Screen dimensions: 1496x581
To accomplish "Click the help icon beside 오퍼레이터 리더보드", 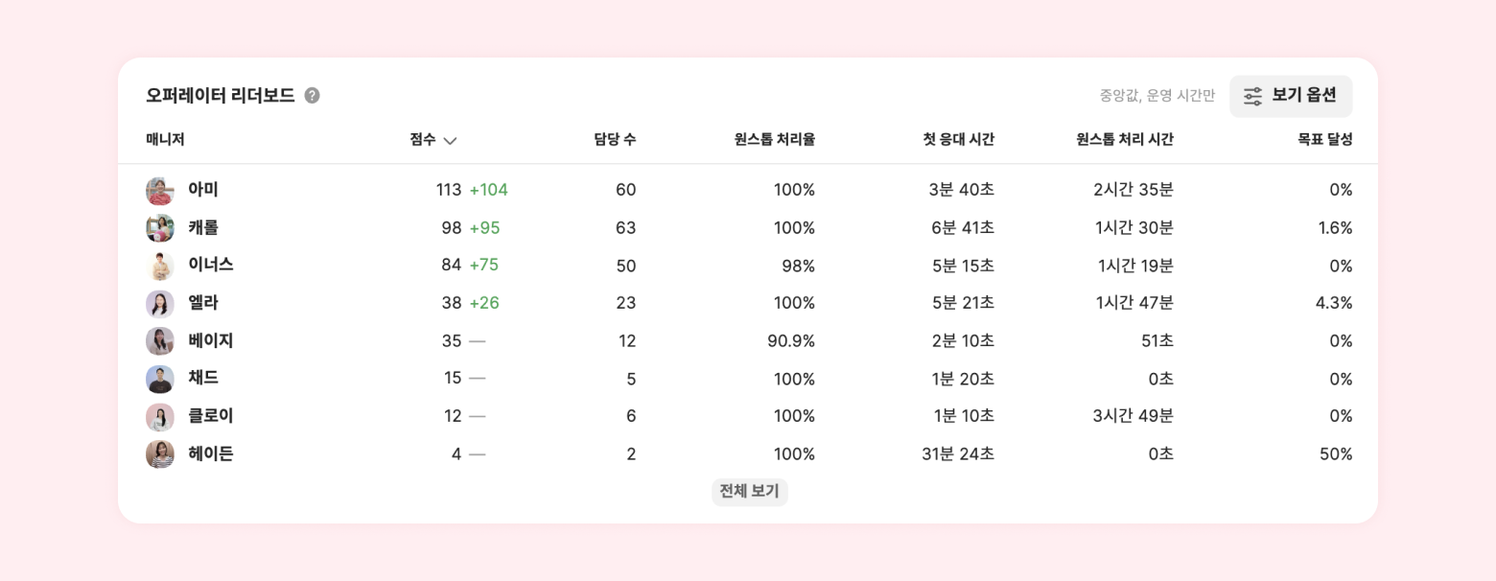I will point(313,96).
